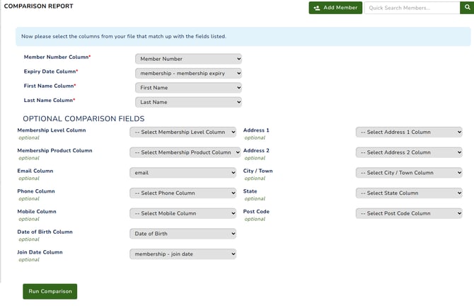Focus the Quick Search Members field
This screenshot has height=306, width=474.
click(412, 8)
